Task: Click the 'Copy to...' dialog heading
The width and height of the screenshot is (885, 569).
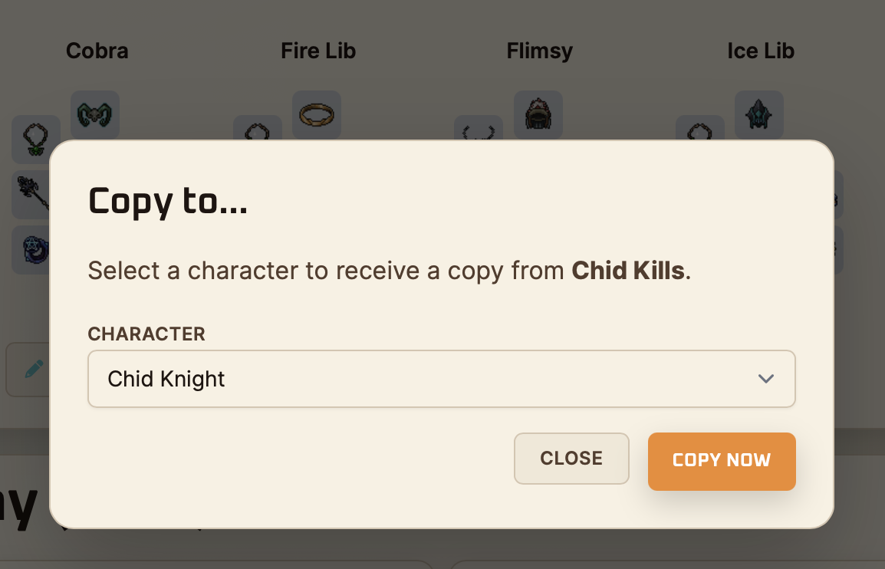Action: click(168, 201)
